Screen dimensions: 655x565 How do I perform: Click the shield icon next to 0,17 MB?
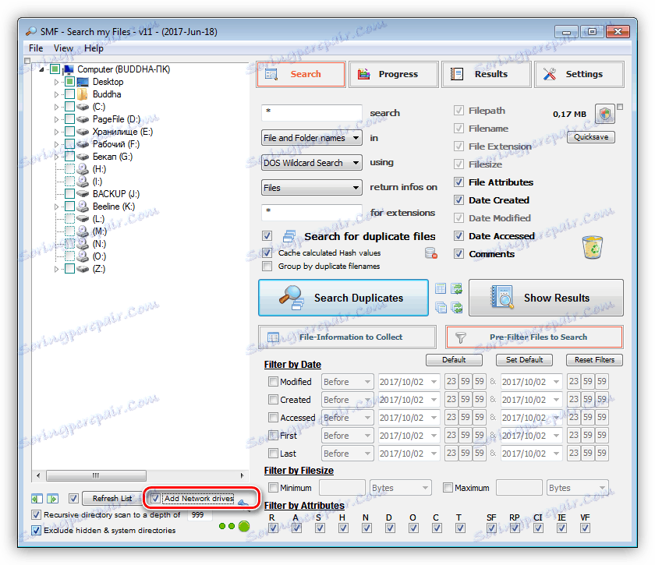[605, 114]
